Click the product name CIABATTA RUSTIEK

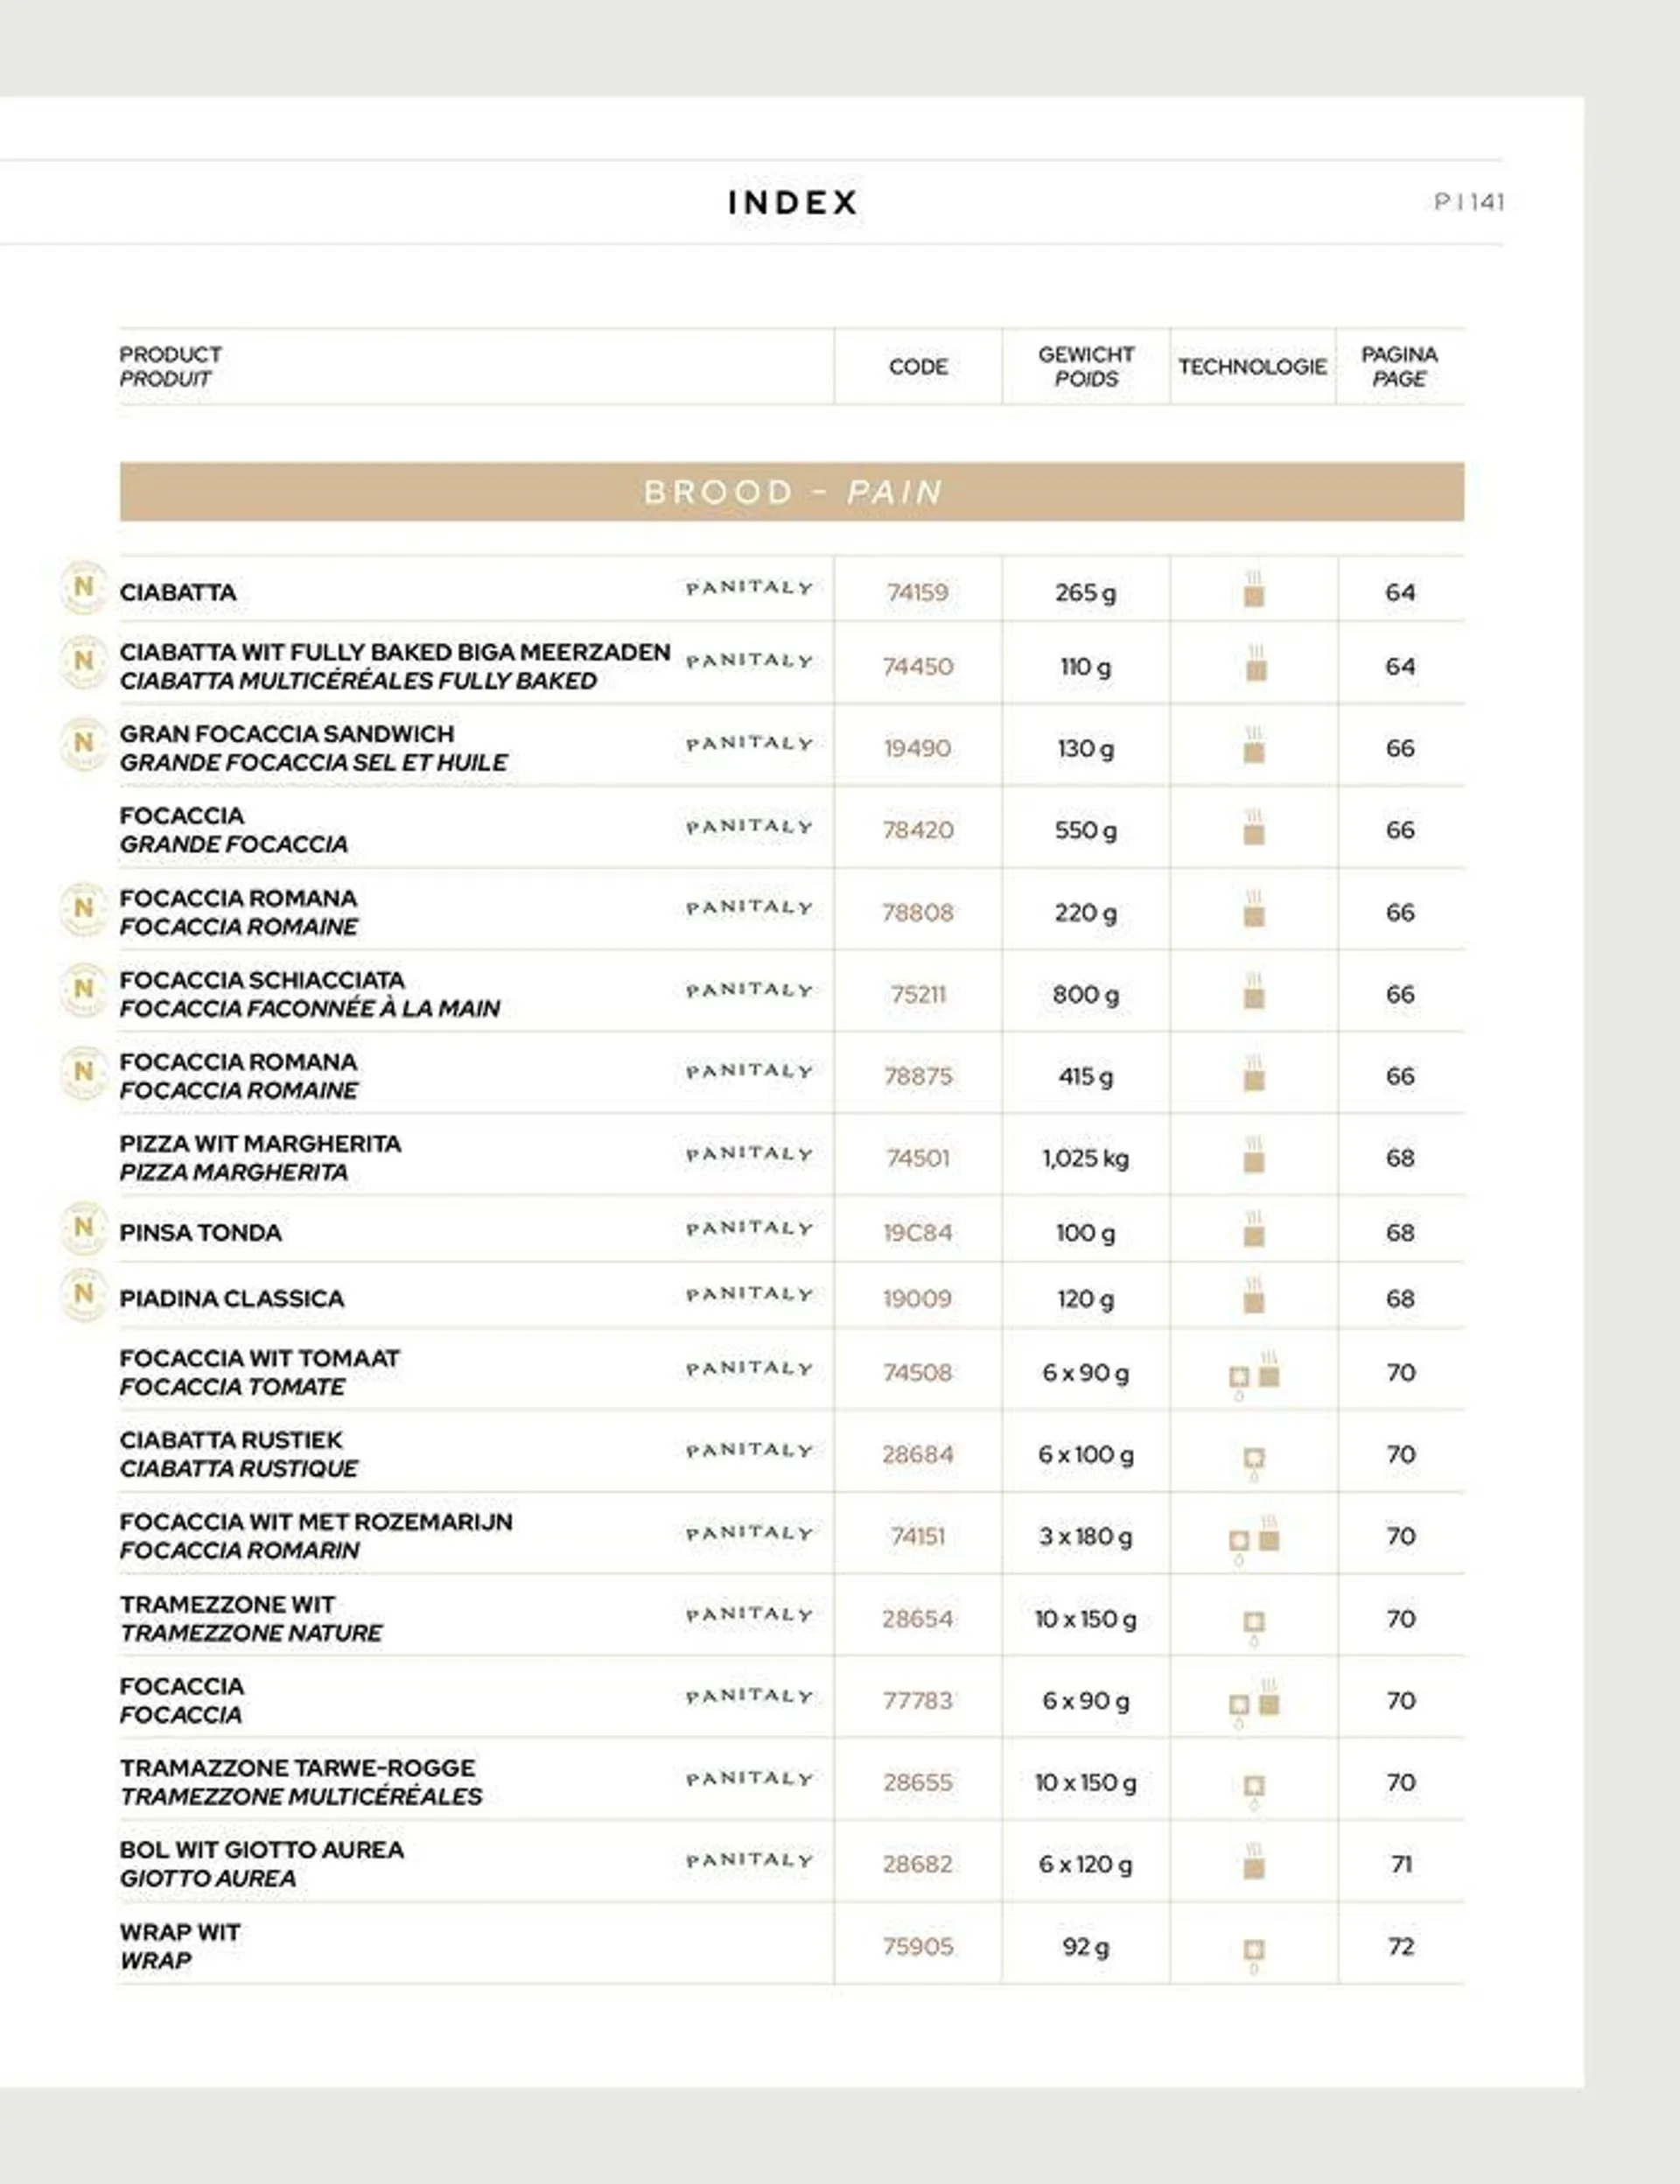(230, 1440)
